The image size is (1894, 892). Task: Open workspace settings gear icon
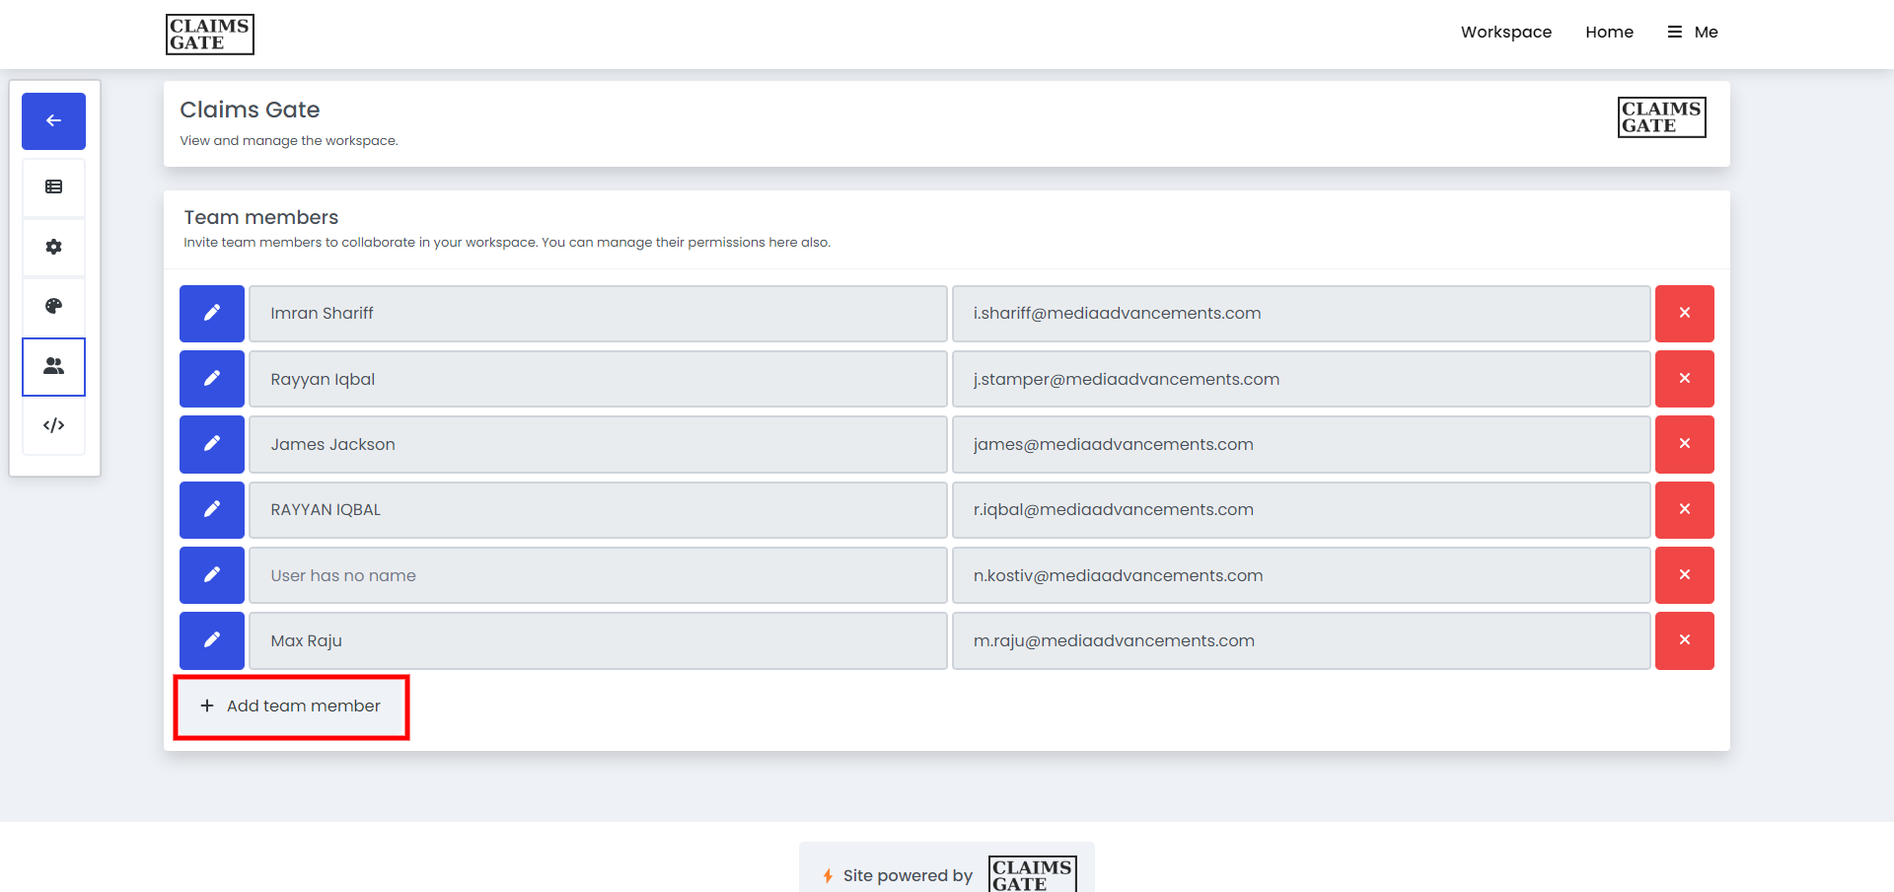coord(53,247)
